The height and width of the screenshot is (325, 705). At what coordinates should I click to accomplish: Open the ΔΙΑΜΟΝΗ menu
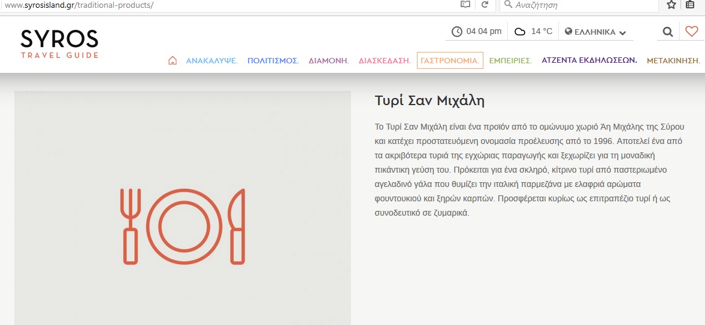click(x=328, y=60)
